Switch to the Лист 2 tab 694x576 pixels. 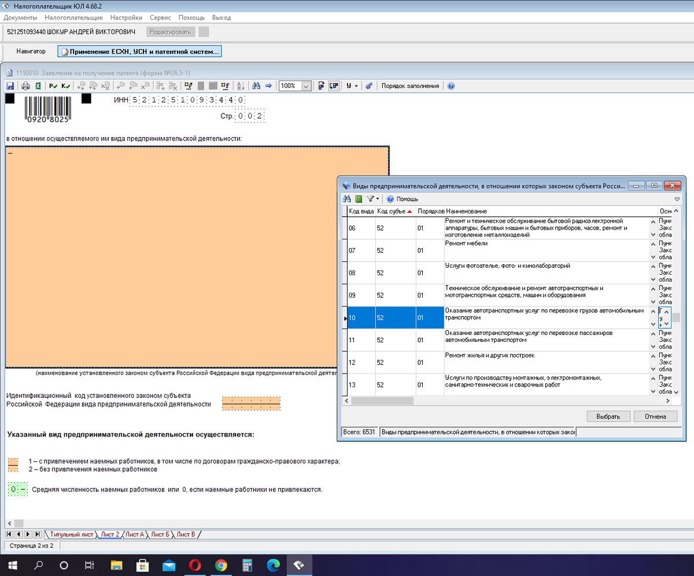109,534
